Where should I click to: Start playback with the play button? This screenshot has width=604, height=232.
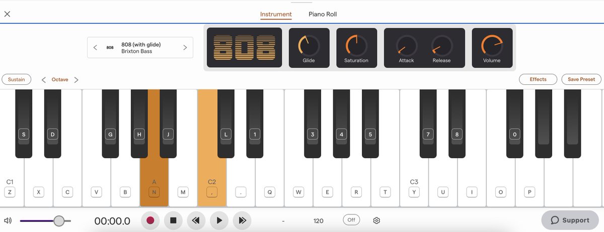point(219,220)
